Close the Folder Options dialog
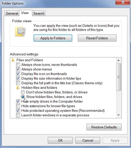Screen dimensions: 131x148 [123, 2]
